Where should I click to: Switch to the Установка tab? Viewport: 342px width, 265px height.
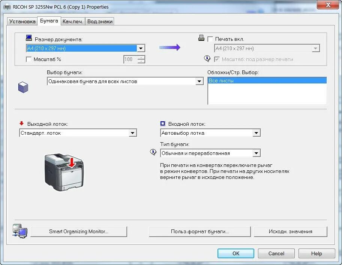coord(22,21)
